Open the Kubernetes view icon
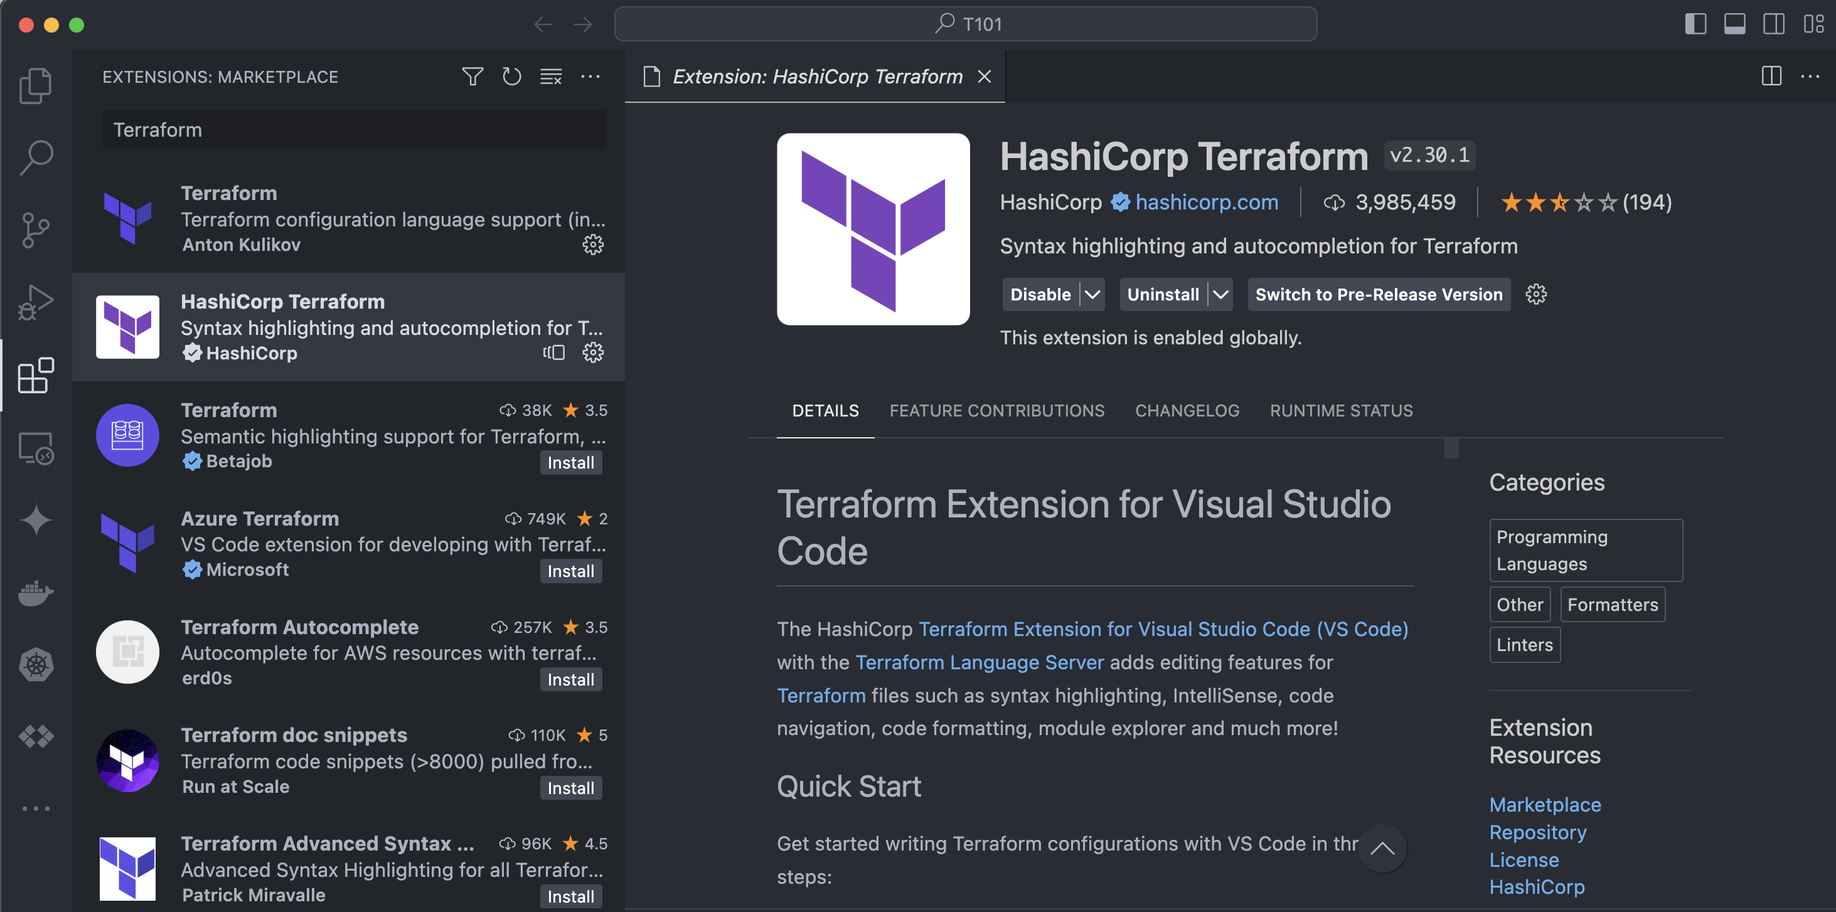The height and width of the screenshot is (912, 1836). pyautogui.click(x=36, y=665)
